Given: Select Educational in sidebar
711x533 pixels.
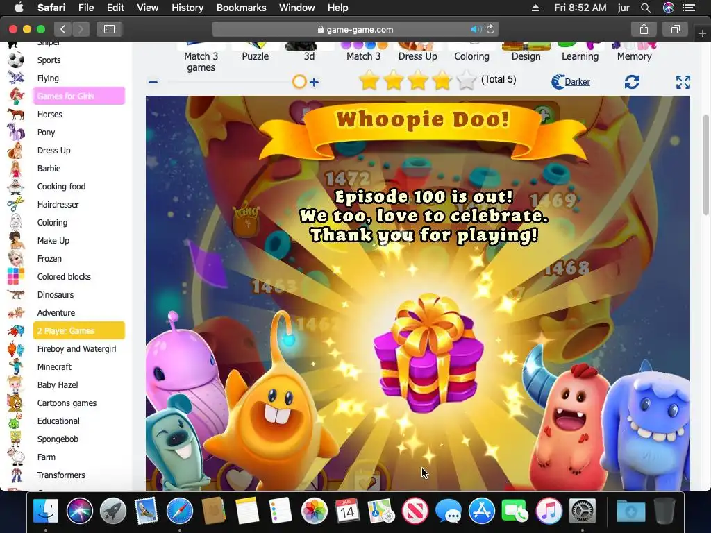Looking at the screenshot, I should pos(58,421).
